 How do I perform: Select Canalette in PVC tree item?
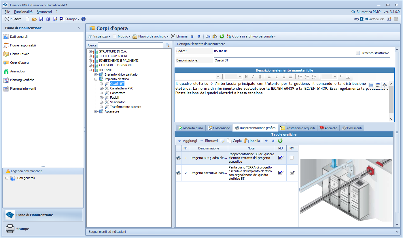coord(122,88)
